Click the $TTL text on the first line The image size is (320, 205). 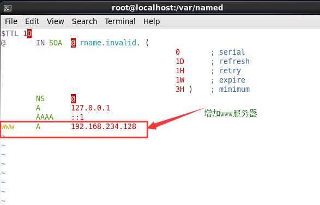[x=10, y=33]
